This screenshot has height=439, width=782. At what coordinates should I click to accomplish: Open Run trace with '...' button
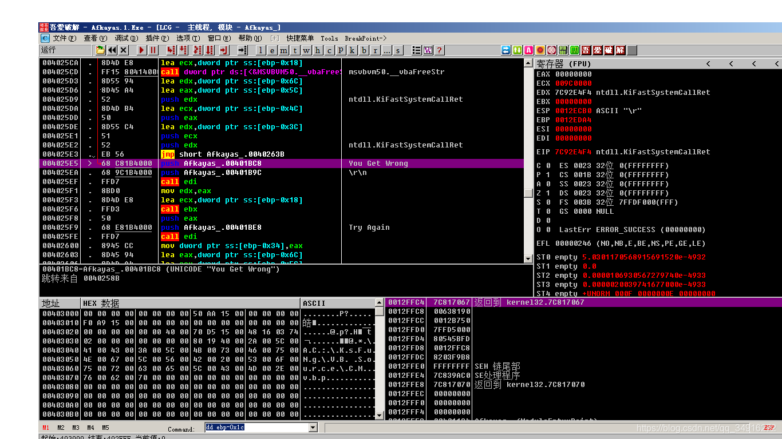(x=386, y=50)
